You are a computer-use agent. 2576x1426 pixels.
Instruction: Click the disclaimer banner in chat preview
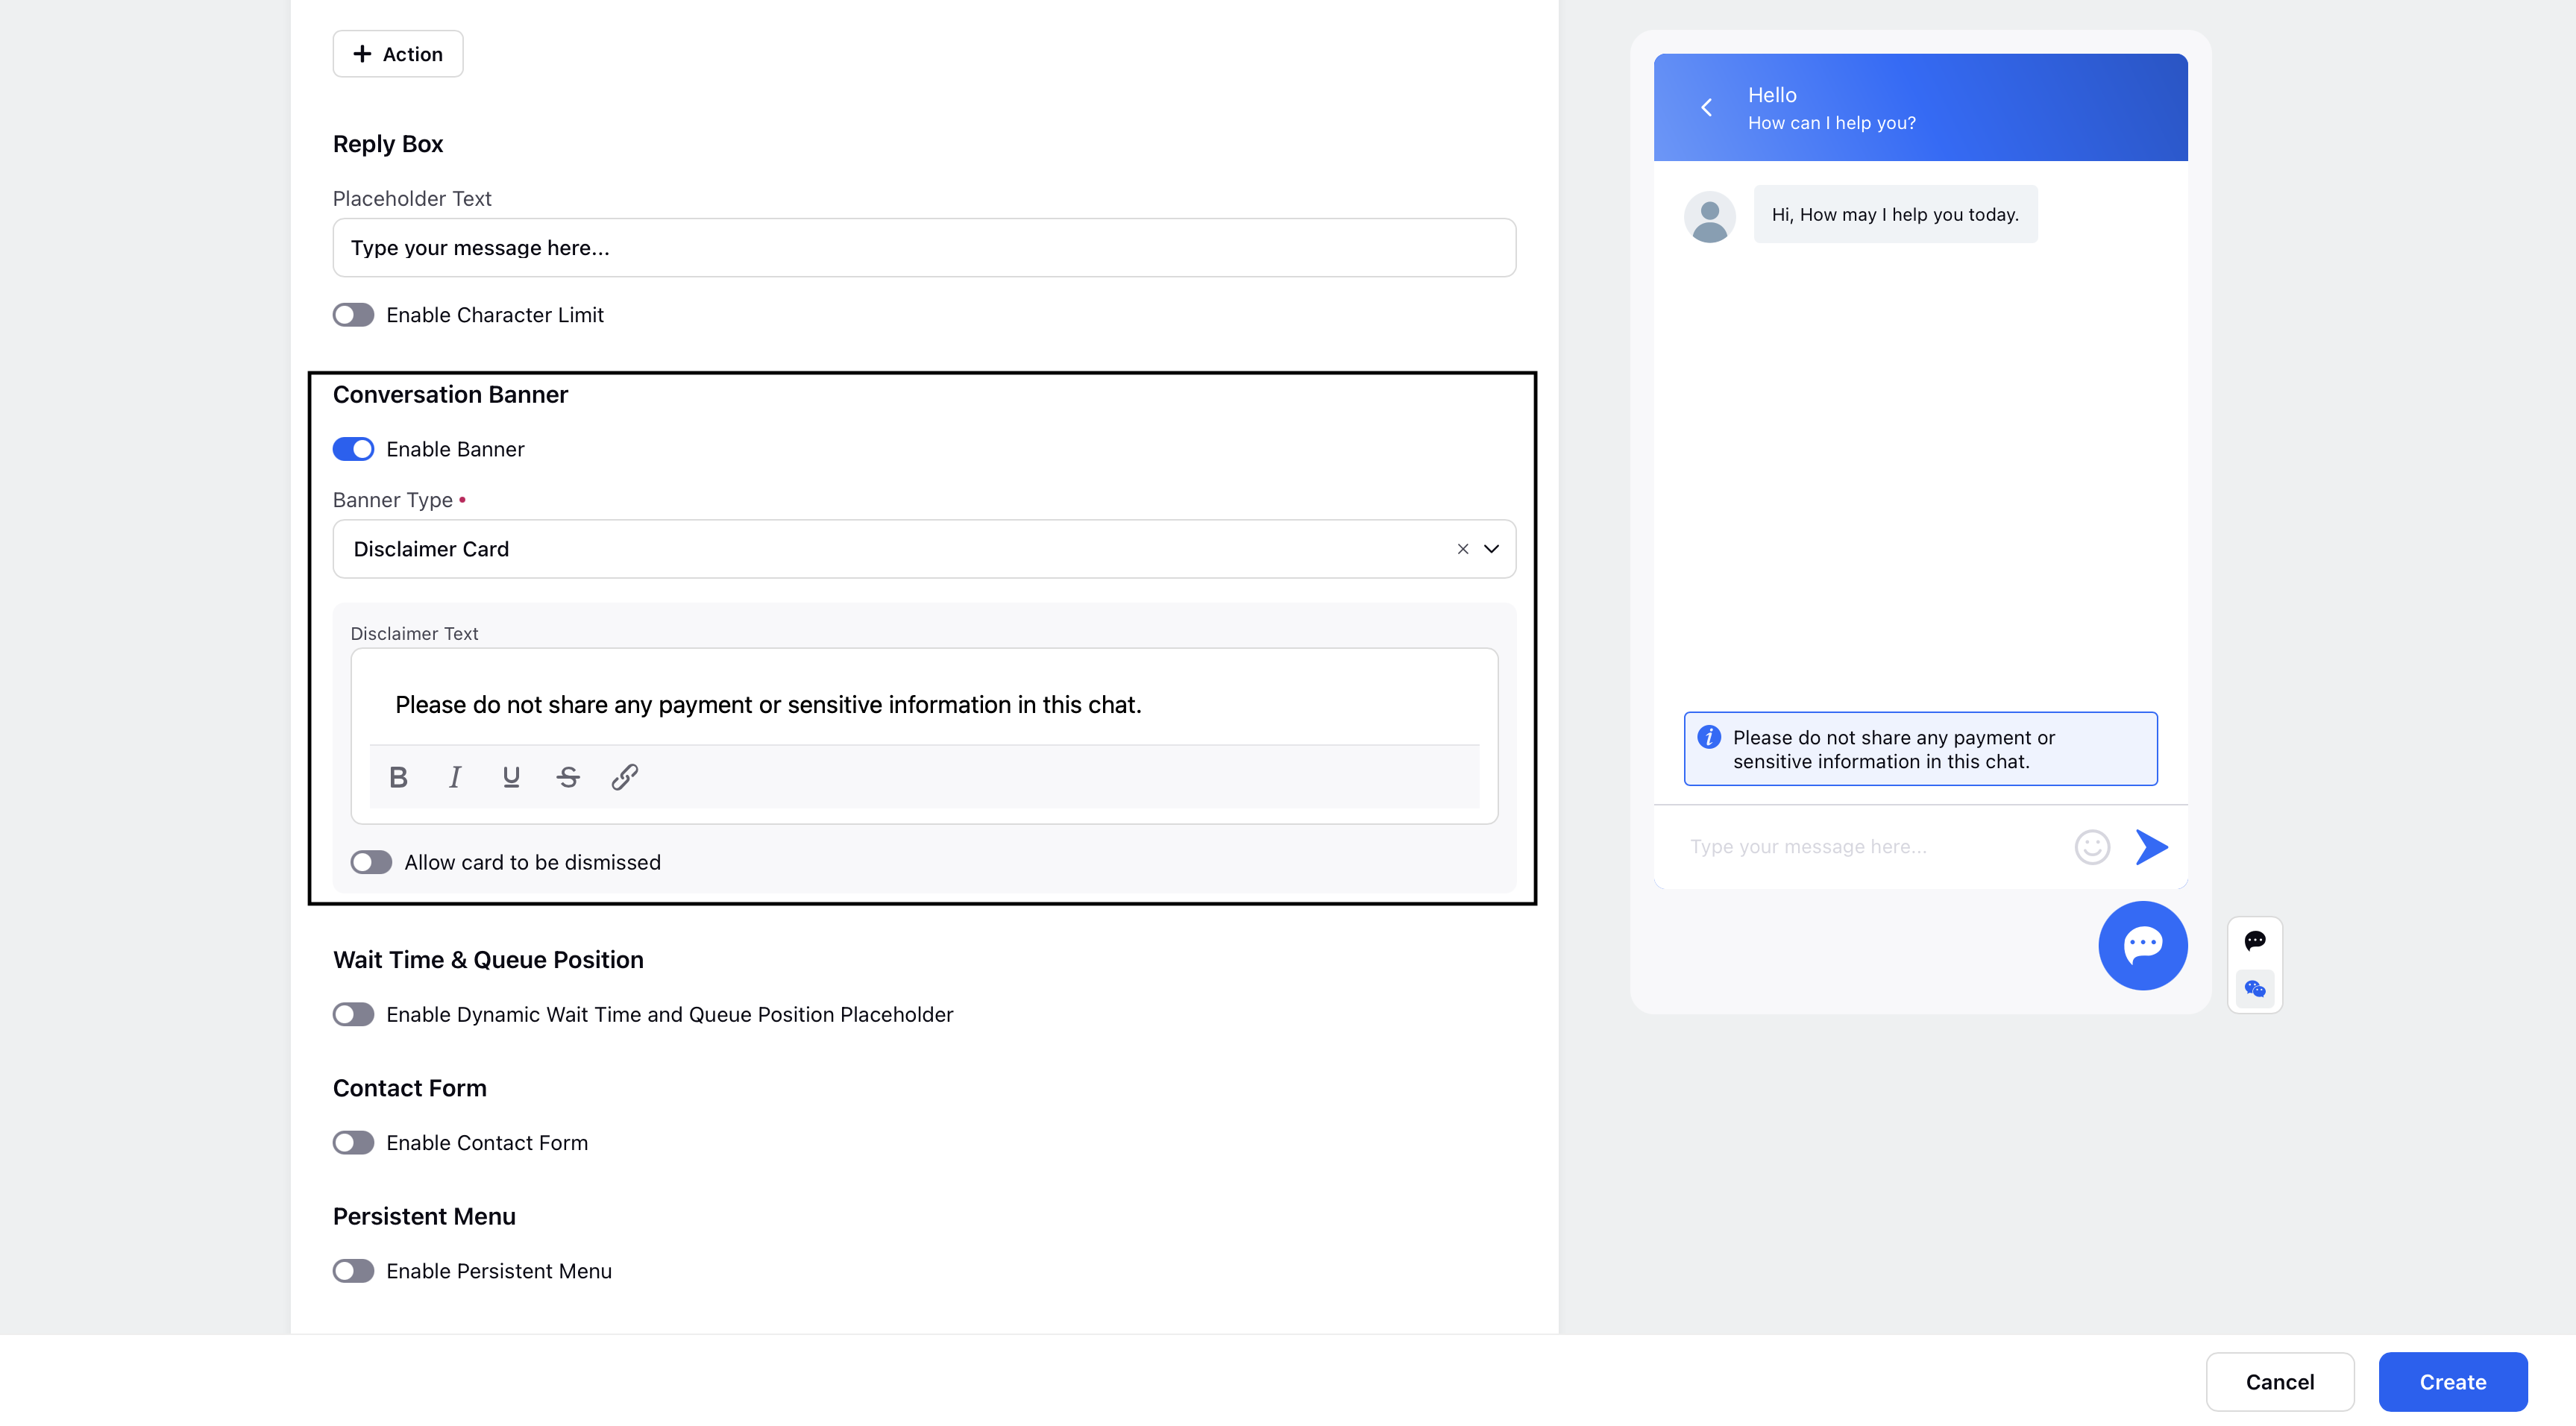(1920, 749)
